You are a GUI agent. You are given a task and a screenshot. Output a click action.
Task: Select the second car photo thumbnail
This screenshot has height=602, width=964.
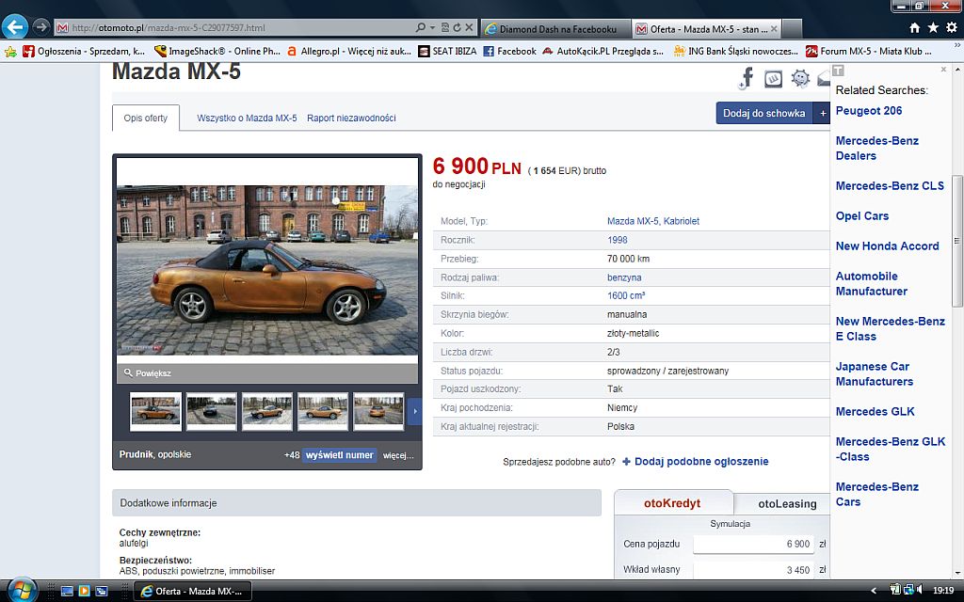click(211, 412)
